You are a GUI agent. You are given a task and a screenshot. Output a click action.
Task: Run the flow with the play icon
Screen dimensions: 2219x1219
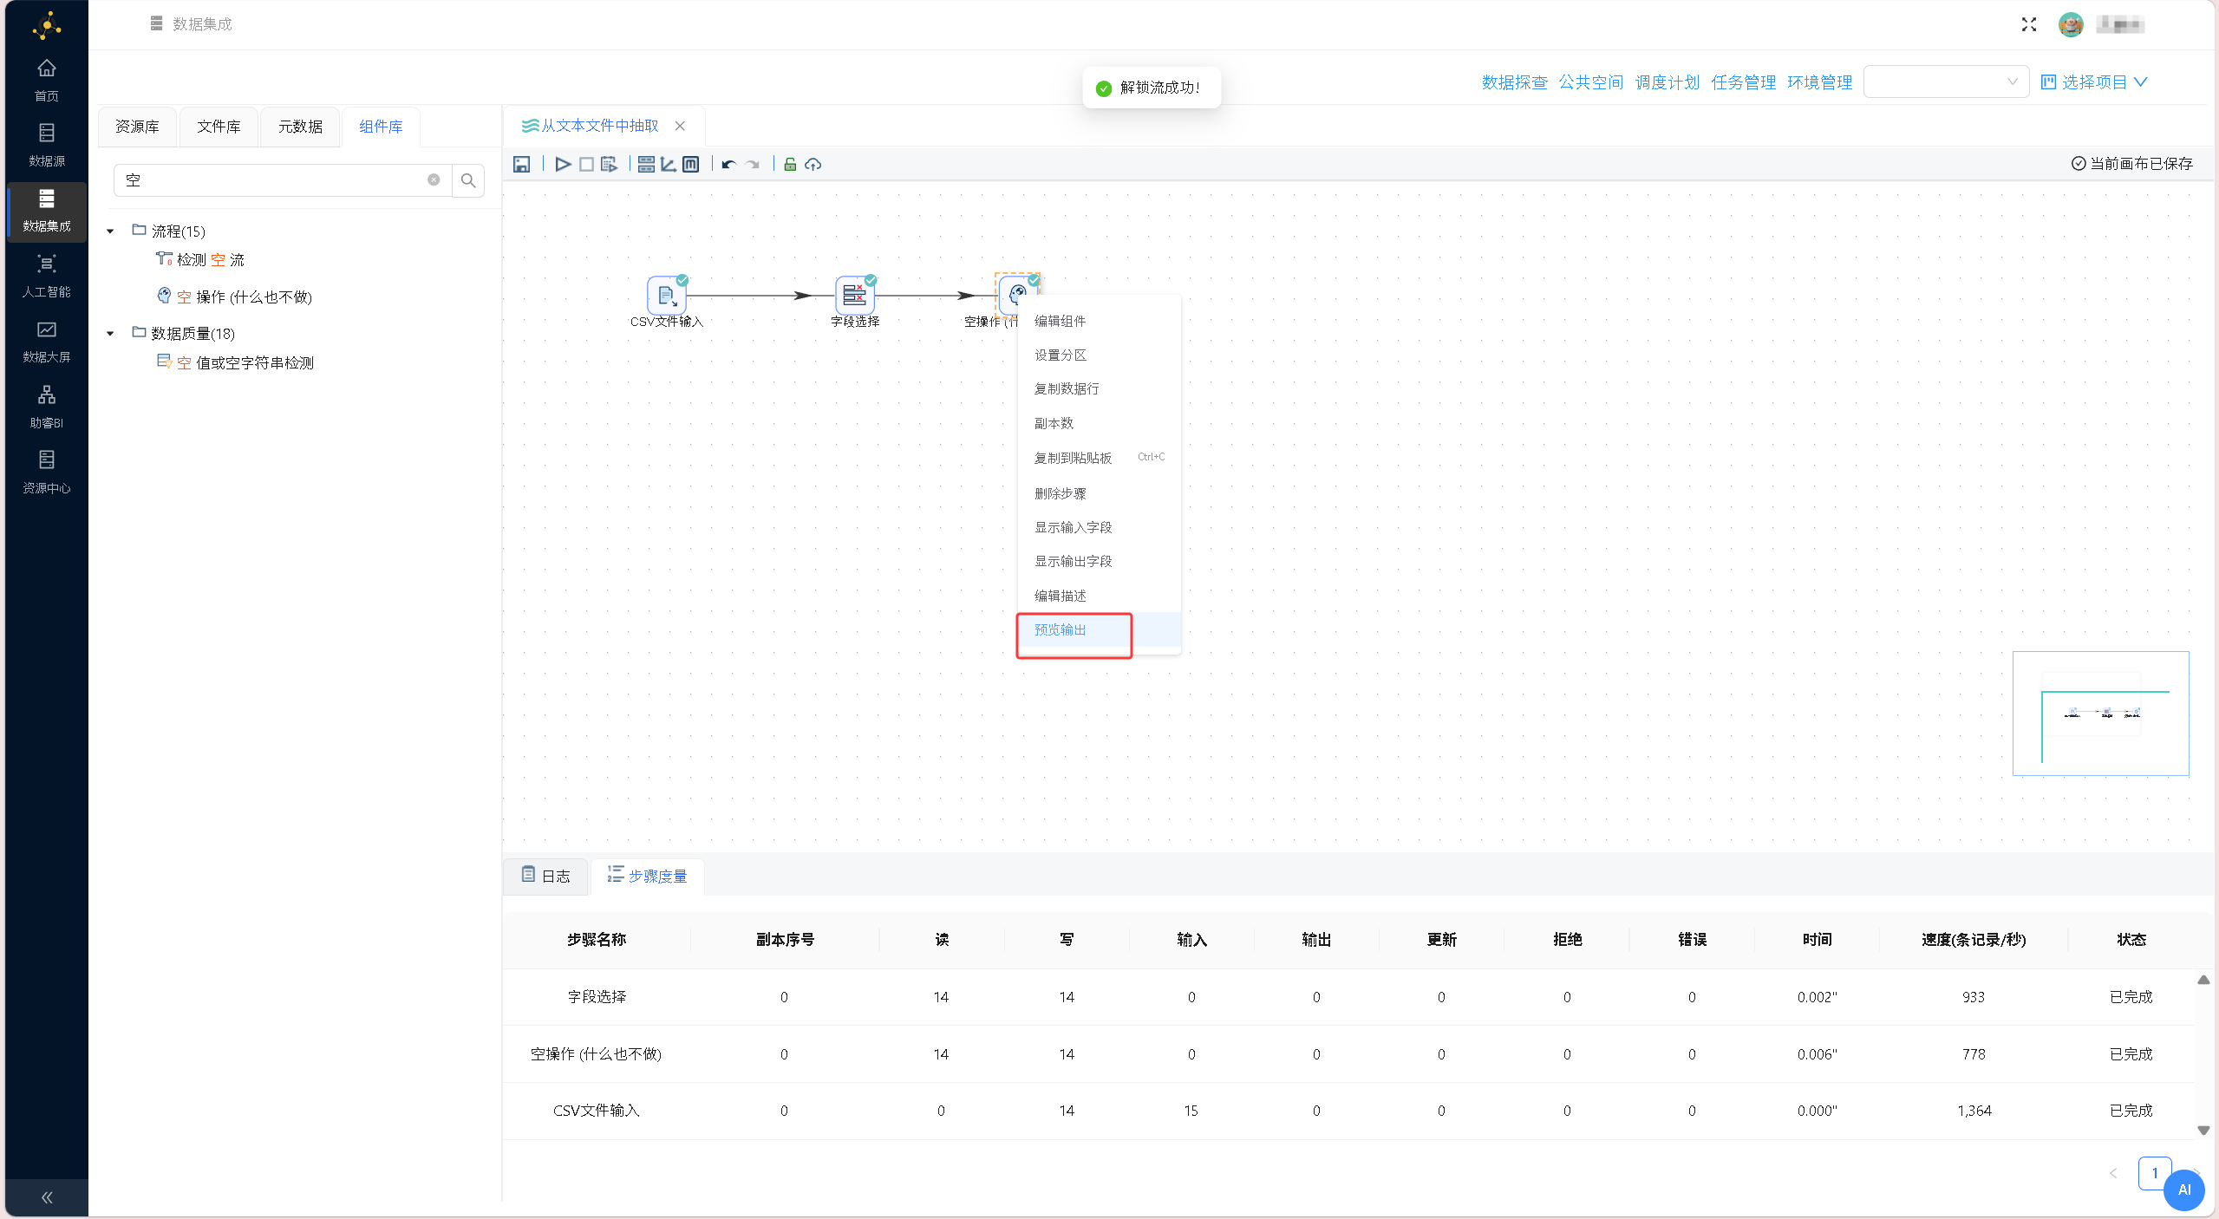click(563, 164)
